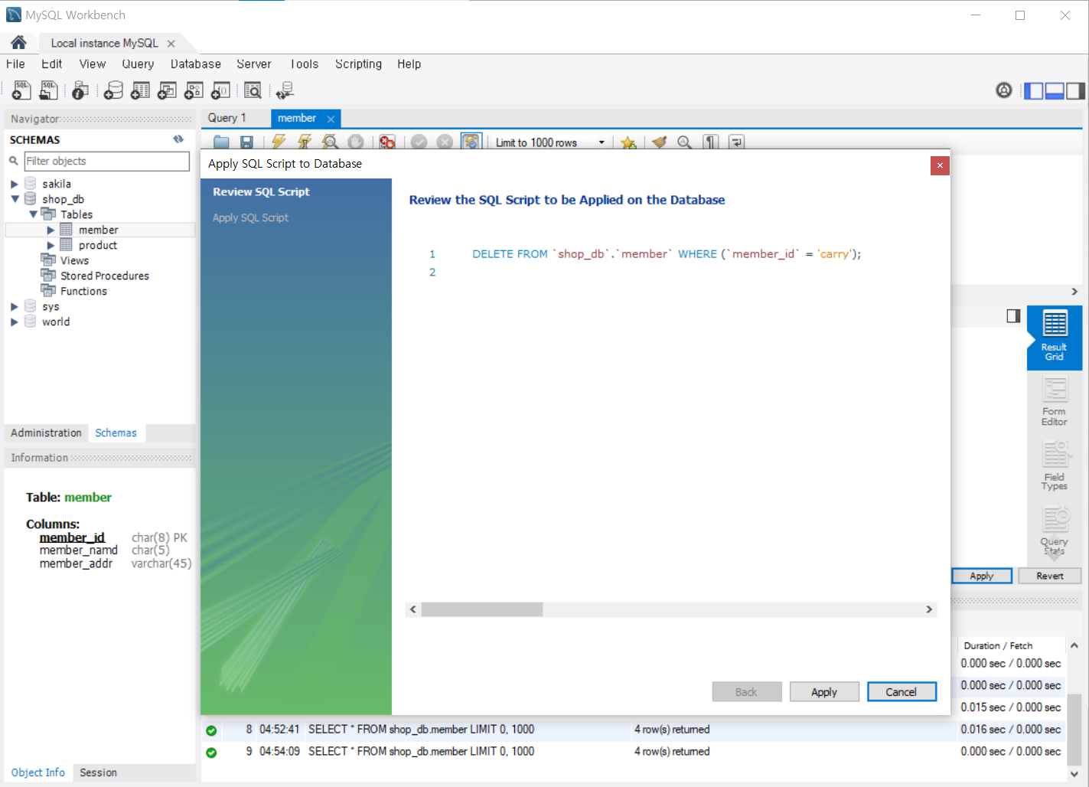
Task: Create new table toolbar icon
Action: pos(140,90)
